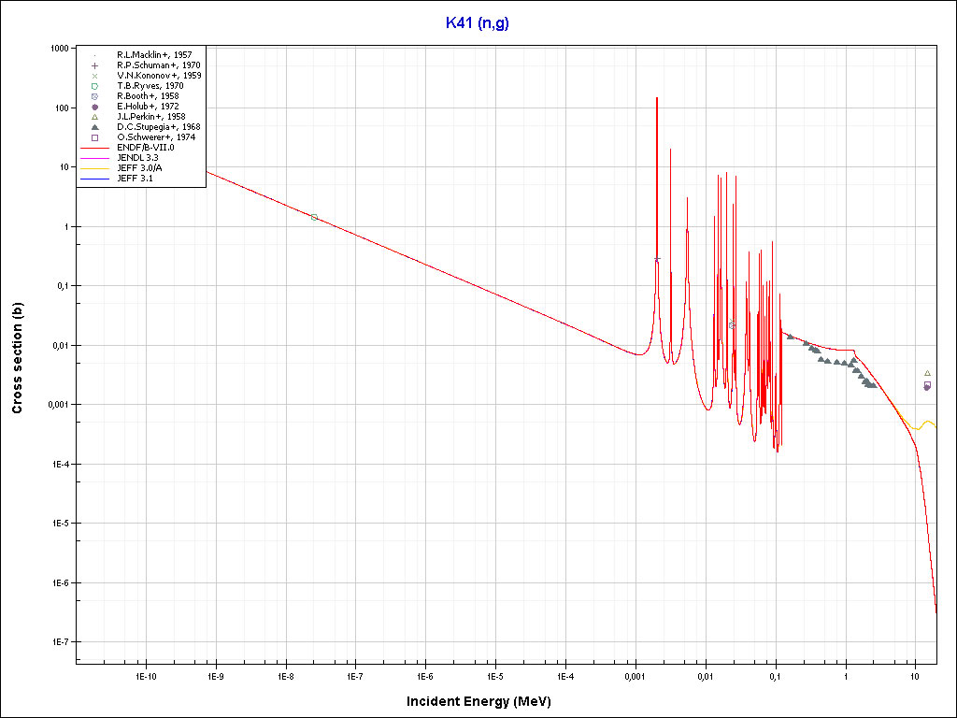Image resolution: width=957 pixels, height=718 pixels.
Task: Click the 1E-6 tick label on x-axis
Action: (425, 676)
